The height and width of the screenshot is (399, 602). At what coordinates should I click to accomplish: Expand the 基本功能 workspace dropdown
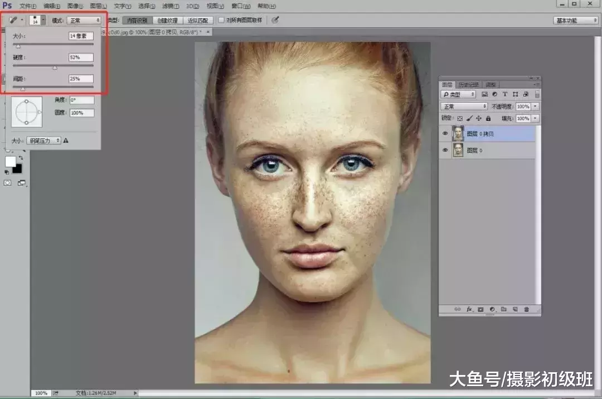[x=576, y=20]
